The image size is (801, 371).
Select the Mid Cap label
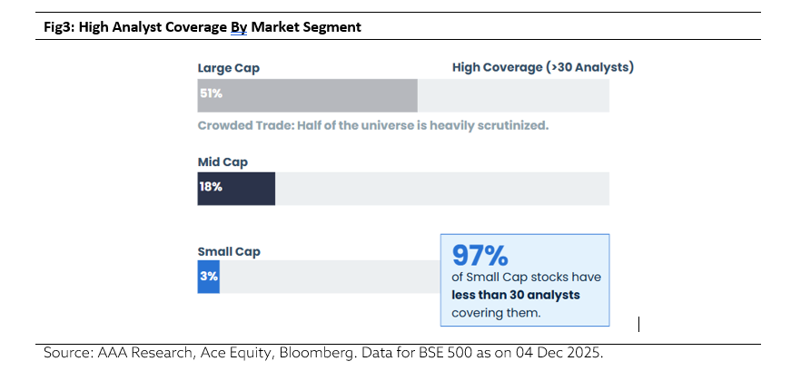click(x=222, y=161)
